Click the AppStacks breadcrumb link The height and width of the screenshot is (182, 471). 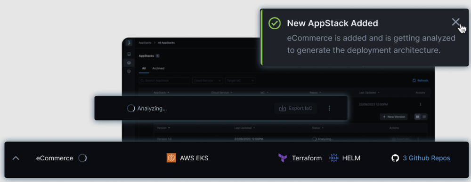tap(145, 43)
